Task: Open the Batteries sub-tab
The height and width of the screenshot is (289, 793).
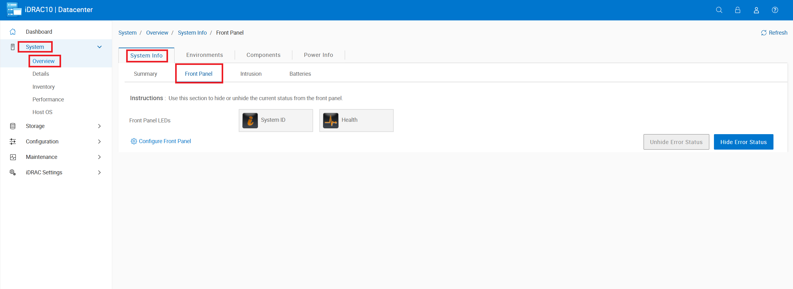Action: click(300, 74)
